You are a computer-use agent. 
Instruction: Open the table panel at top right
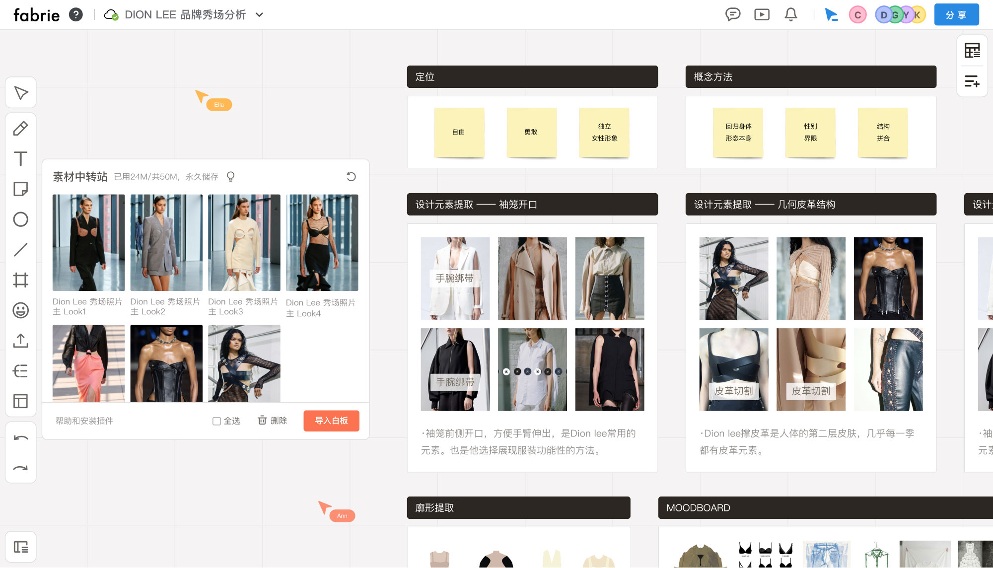coord(972,50)
